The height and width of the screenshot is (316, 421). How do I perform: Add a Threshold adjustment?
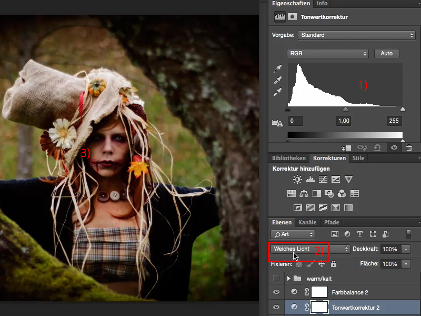click(323, 208)
